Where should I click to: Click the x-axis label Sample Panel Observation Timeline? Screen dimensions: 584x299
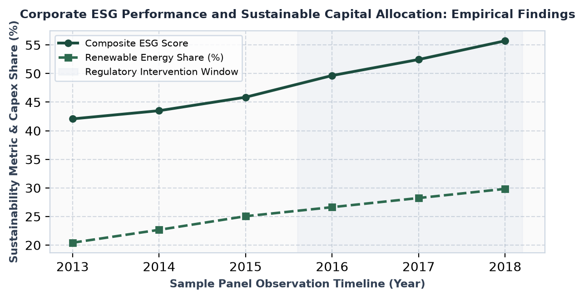click(x=297, y=284)
